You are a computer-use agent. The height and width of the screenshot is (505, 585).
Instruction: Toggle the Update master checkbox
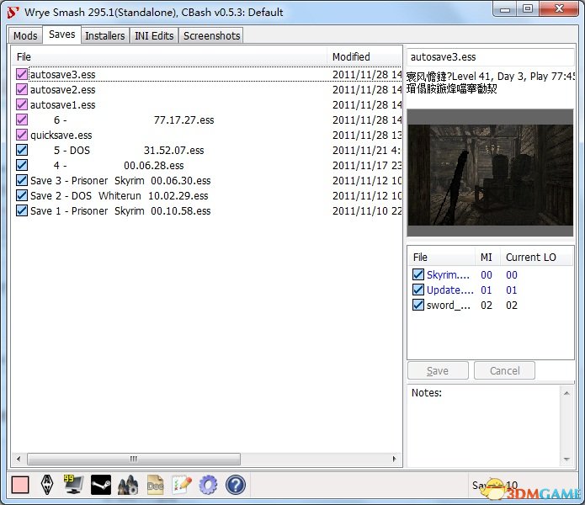[417, 290]
